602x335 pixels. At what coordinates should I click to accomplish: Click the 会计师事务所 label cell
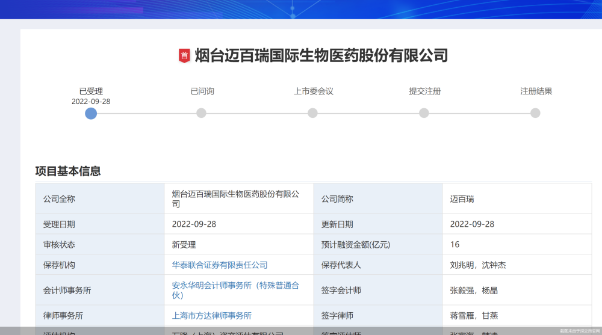click(x=100, y=290)
